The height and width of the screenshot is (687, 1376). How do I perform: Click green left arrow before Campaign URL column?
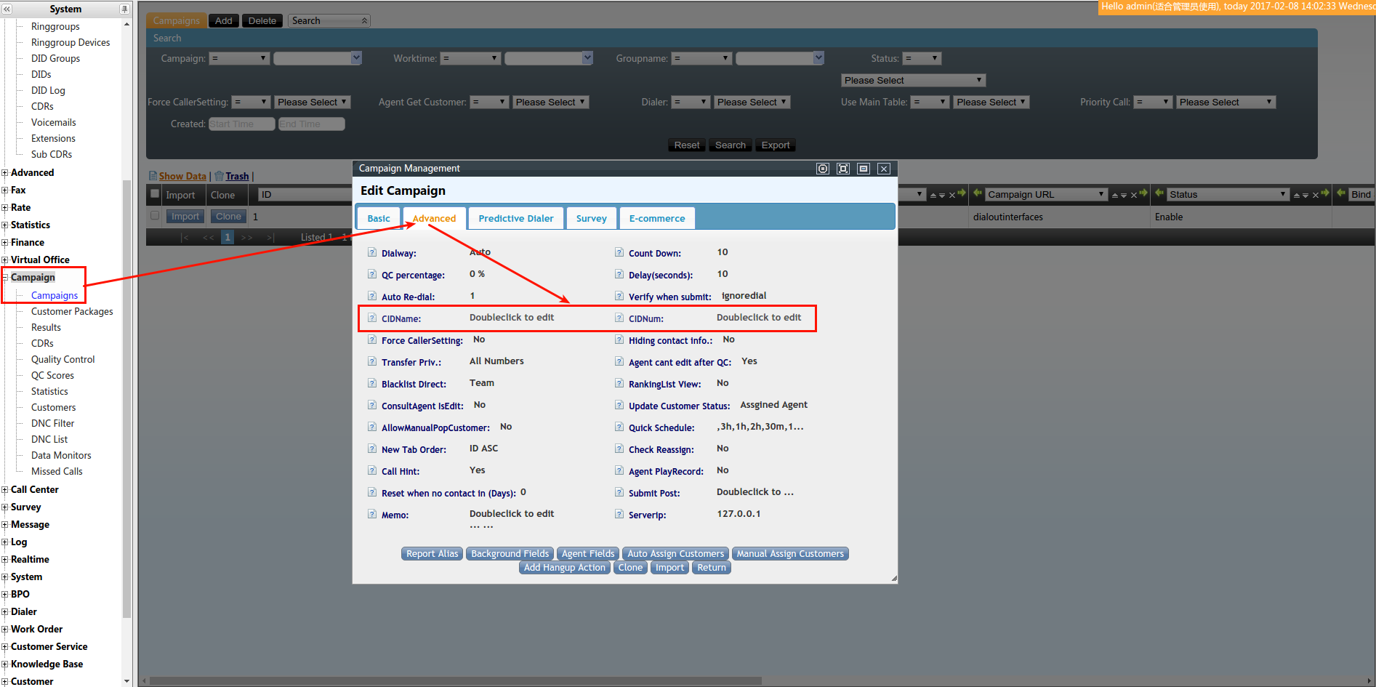978,193
